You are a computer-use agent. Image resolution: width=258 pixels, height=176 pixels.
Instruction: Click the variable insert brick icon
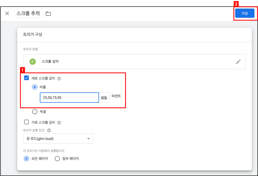tap(104, 98)
